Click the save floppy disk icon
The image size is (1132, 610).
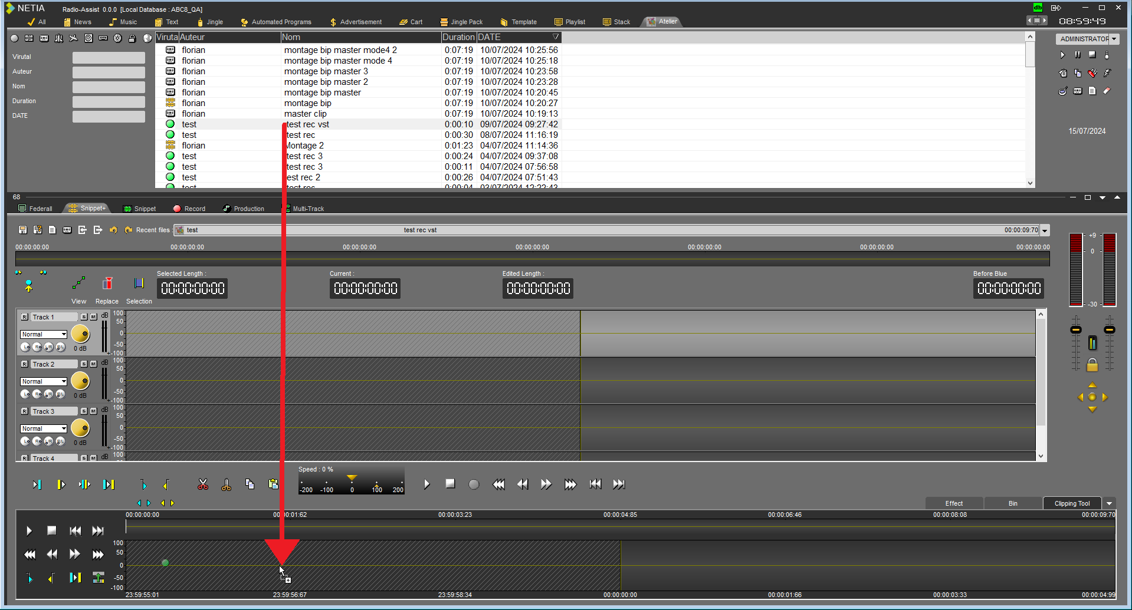pos(23,230)
